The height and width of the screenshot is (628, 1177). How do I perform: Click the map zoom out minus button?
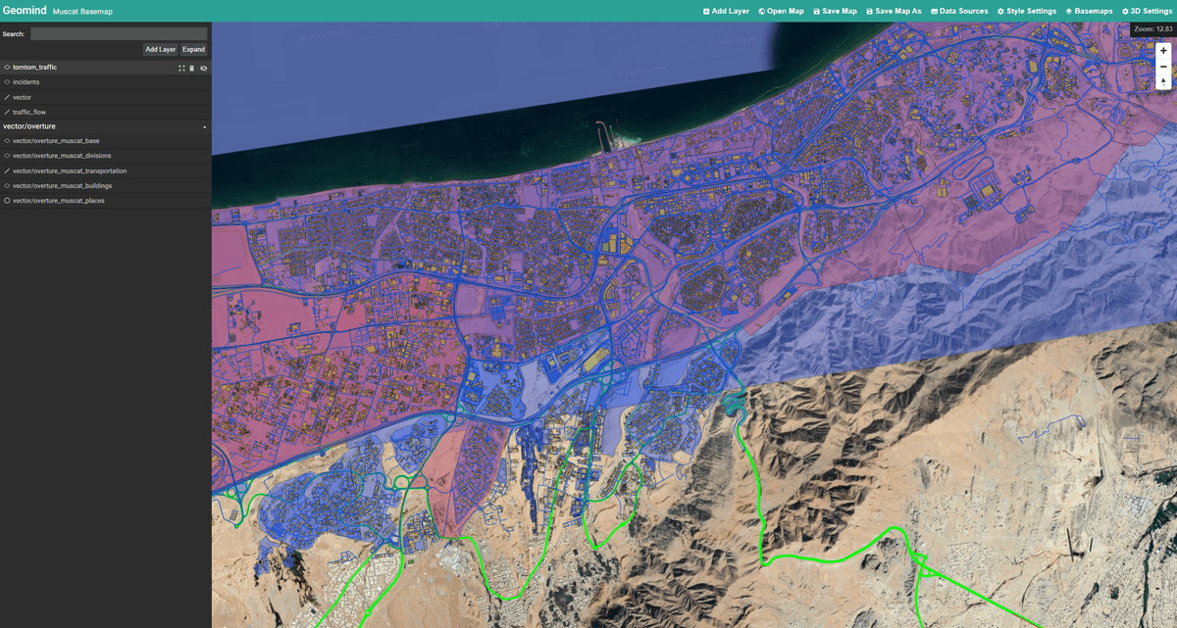[1163, 67]
